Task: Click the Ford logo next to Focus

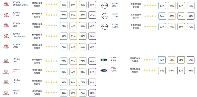Action: coord(104,70)
